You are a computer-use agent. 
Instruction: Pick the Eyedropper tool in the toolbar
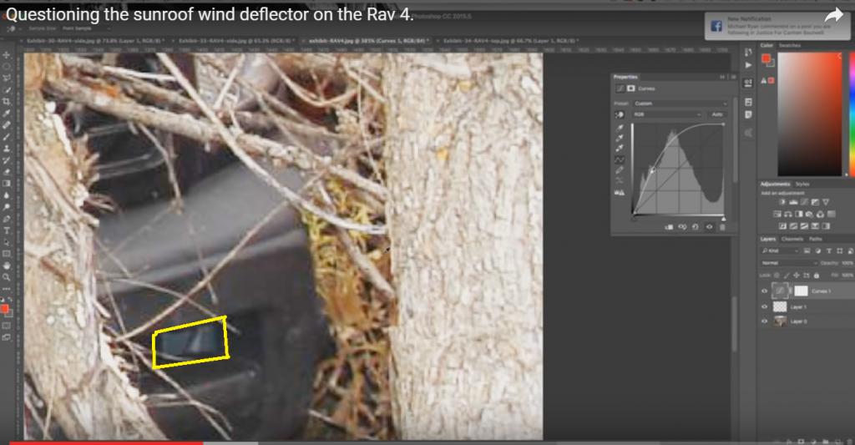click(7, 113)
